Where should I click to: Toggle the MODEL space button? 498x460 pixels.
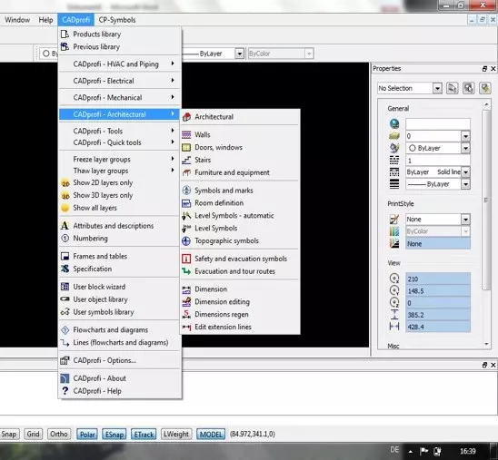[x=211, y=434]
